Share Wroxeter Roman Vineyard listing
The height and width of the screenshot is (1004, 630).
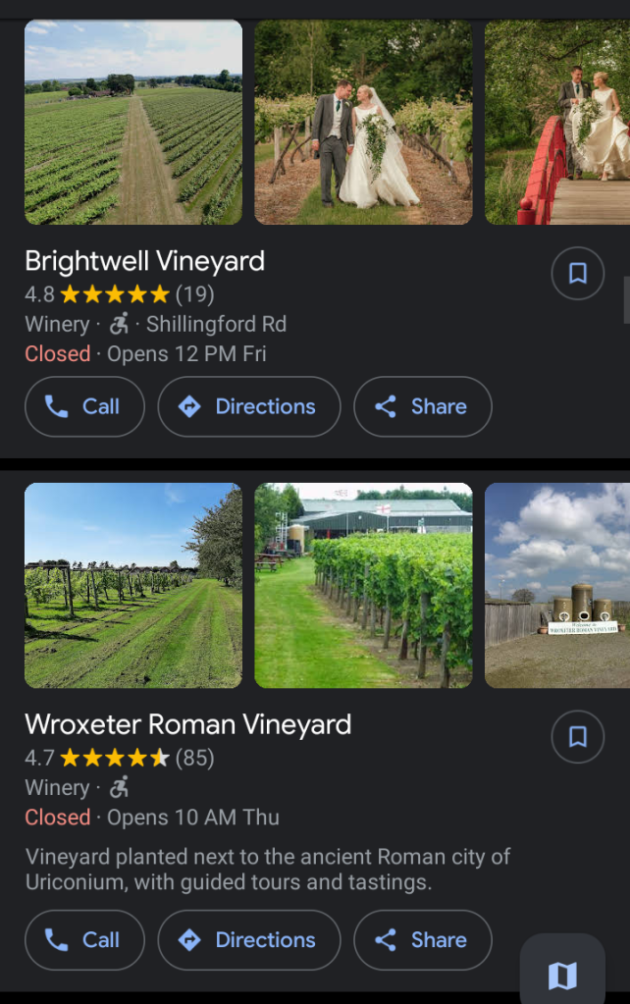click(422, 939)
